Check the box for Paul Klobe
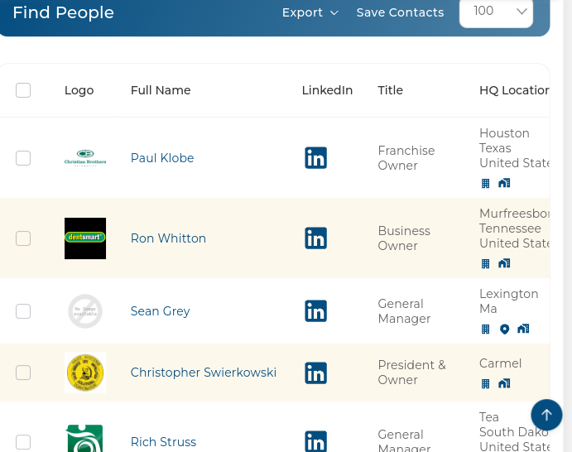The width and height of the screenshot is (572, 452). 23,158
